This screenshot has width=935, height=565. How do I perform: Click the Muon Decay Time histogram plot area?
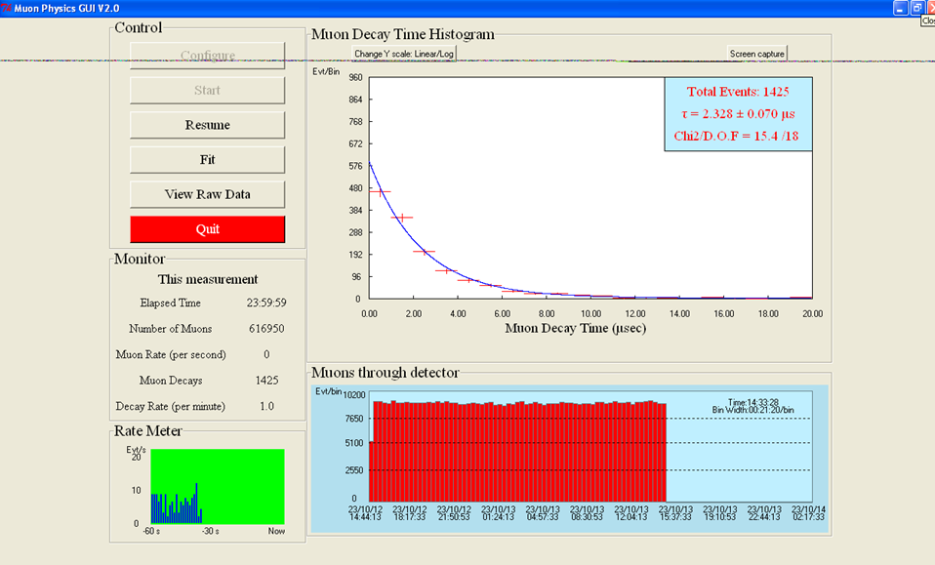590,187
